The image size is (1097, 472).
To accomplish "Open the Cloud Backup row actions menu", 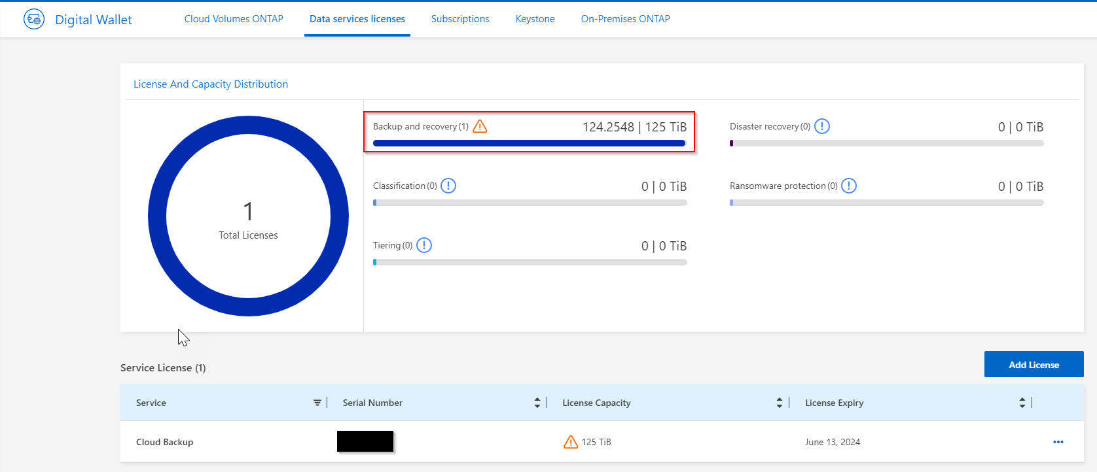I will tap(1058, 442).
